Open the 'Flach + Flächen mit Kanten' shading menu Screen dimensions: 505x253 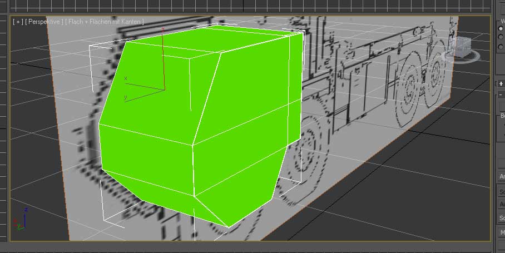click(x=105, y=22)
